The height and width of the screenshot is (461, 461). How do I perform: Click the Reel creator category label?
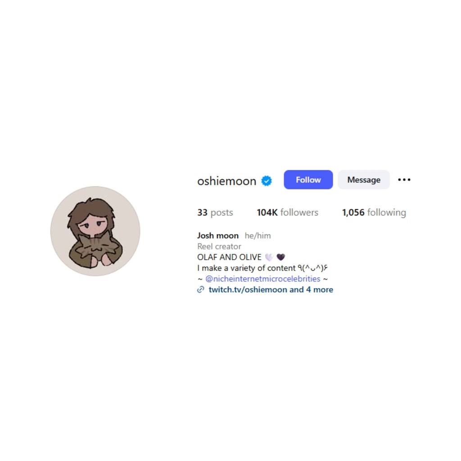219,246
